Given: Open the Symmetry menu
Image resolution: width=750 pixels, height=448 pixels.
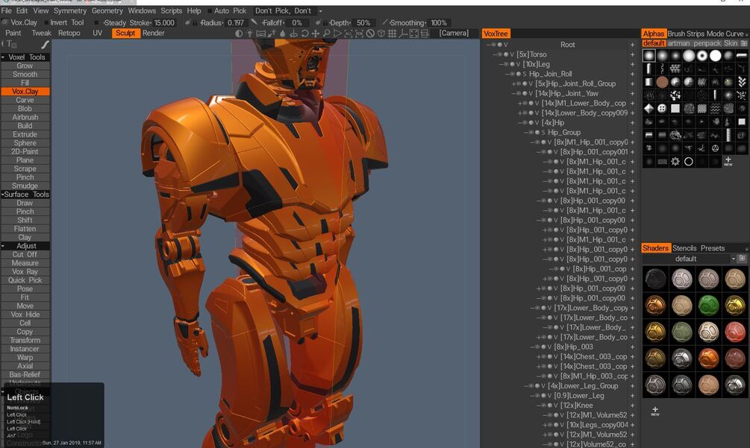Looking at the screenshot, I should (70, 10).
